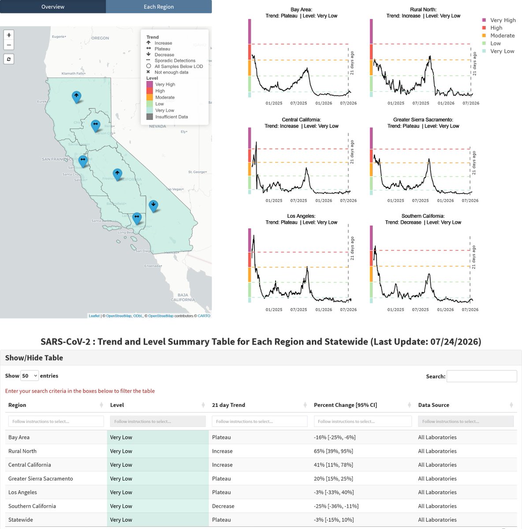Select the Rural North increase map marker
522x529 pixels.
76,97
